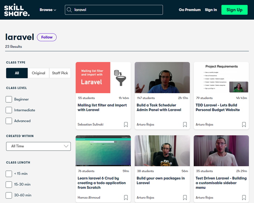Click the '4h 43m' duration text

point(241,98)
